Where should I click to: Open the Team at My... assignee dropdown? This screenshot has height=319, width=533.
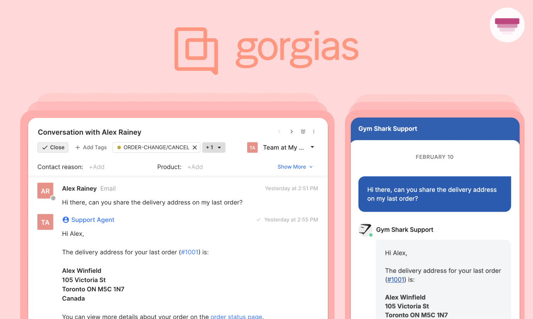(x=289, y=147)
